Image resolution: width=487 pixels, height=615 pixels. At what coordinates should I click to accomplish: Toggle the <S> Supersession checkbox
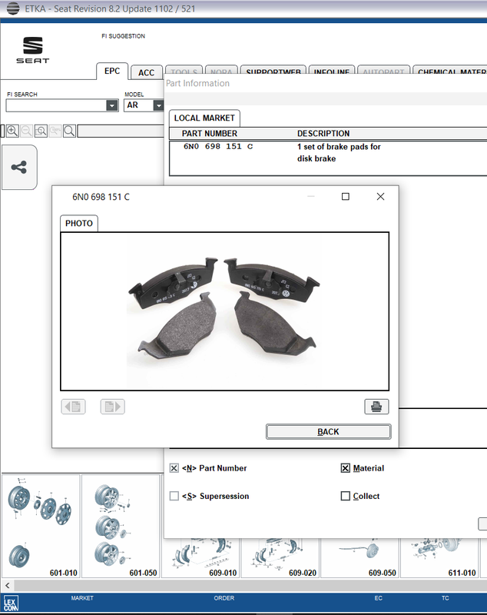(174, 496)
